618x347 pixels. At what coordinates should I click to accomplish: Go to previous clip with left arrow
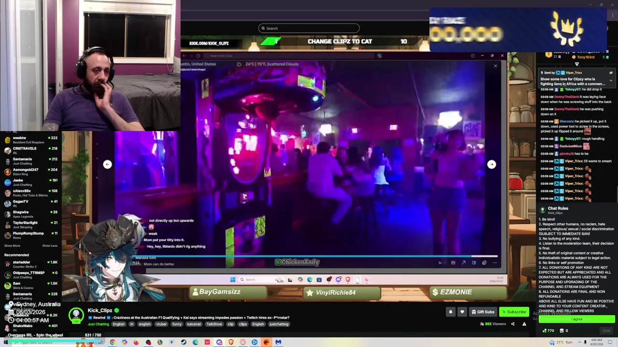point(107,164)
